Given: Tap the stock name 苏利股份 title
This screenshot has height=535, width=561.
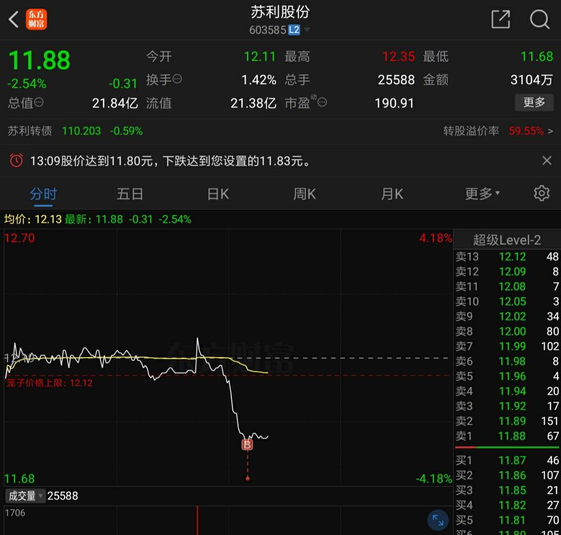Looking at the screenshot, I should click(280, 12).
